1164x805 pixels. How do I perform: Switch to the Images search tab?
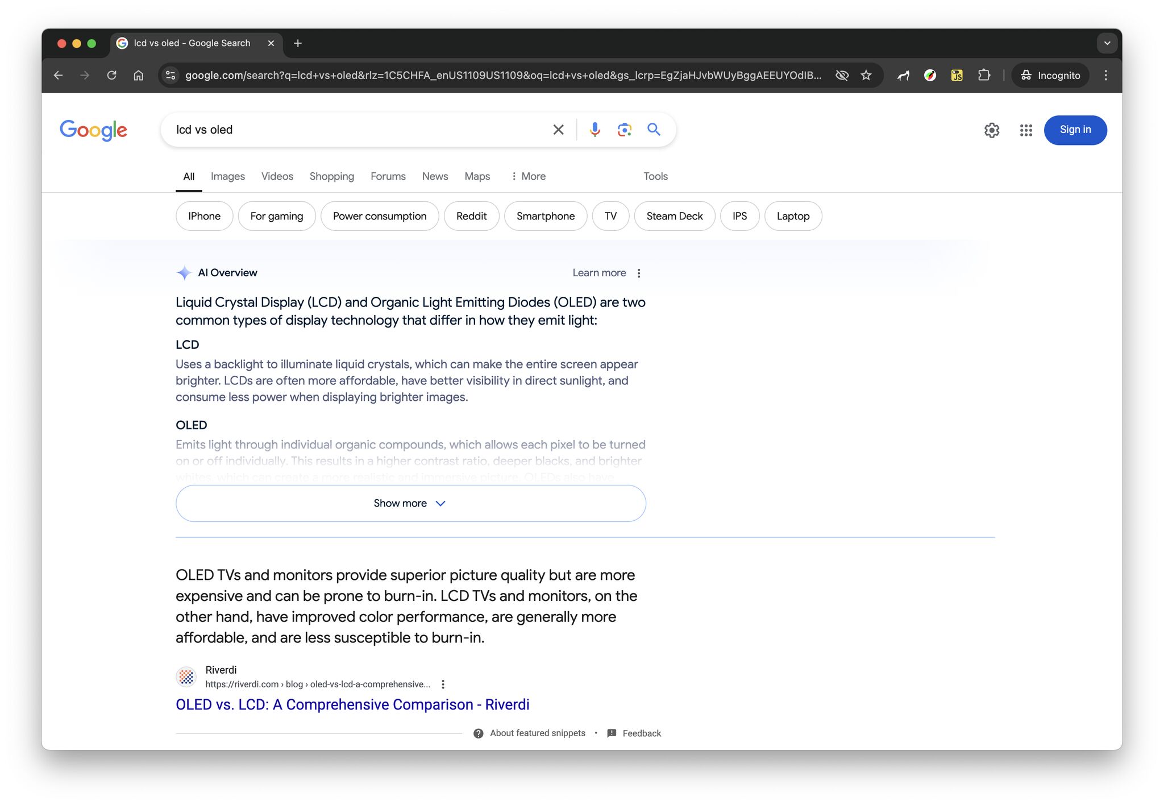(x=227, y=176)
